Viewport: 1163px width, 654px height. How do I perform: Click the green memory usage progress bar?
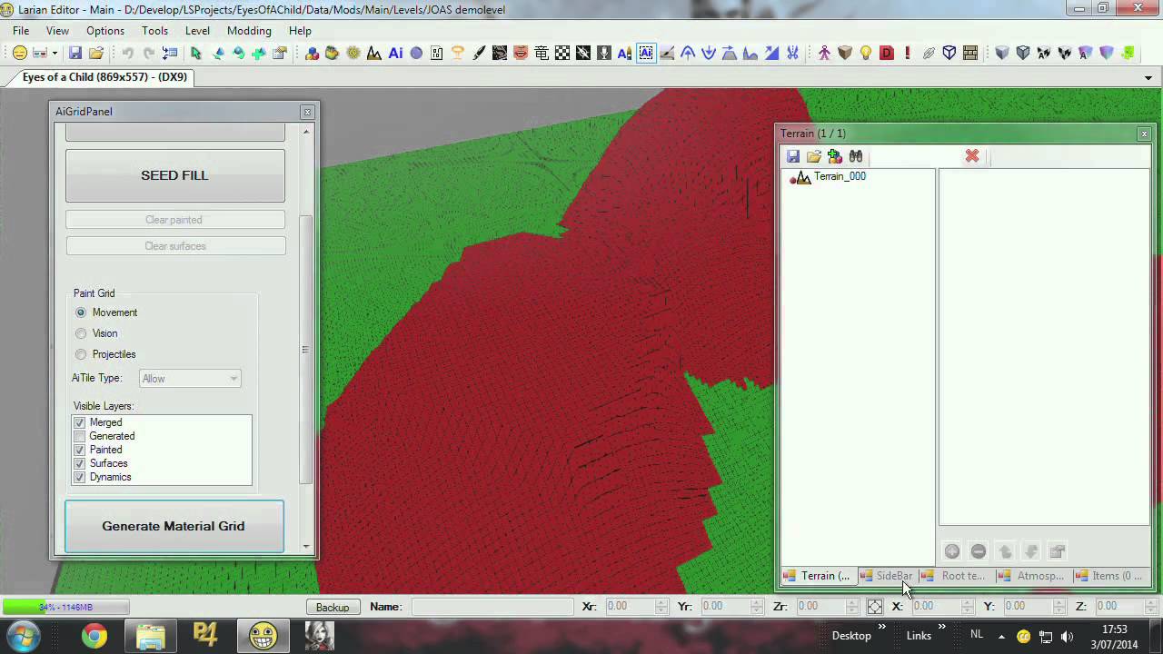point(65,607)
